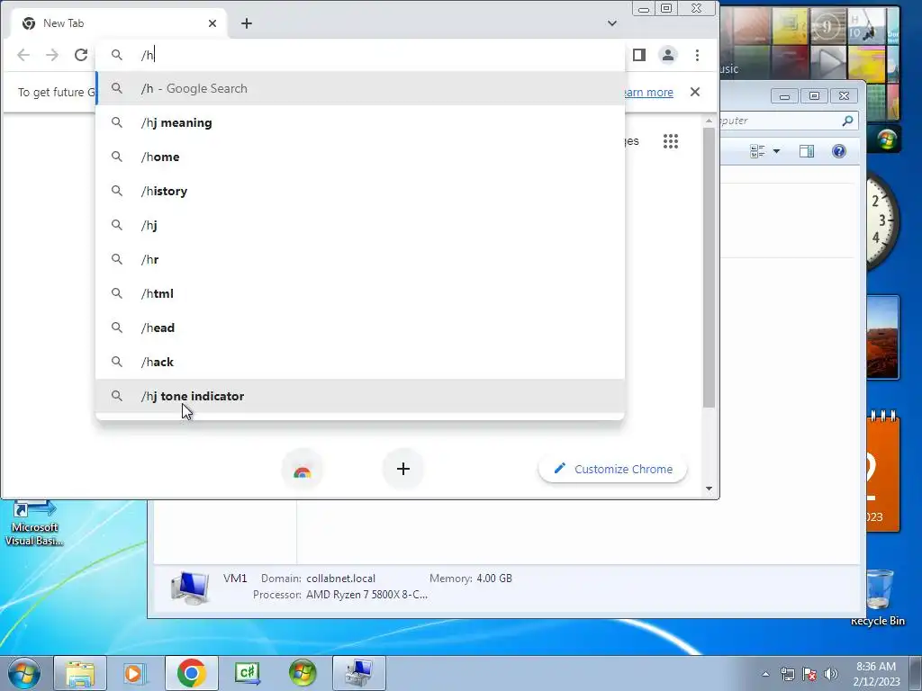Open the Recycle Bin

pos(878,597)
